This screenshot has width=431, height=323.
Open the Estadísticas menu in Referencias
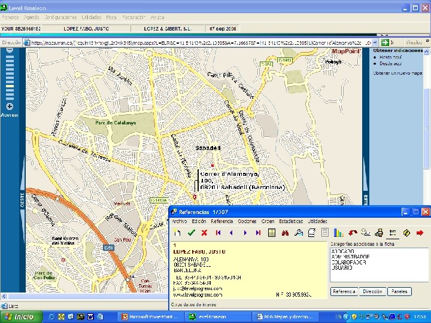tap(292, 221)
